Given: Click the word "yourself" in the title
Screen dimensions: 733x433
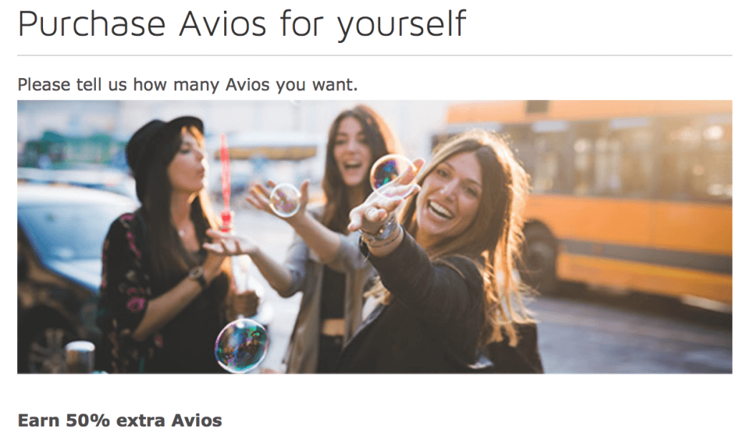Looking at the screenshot, I should [402, 24].
